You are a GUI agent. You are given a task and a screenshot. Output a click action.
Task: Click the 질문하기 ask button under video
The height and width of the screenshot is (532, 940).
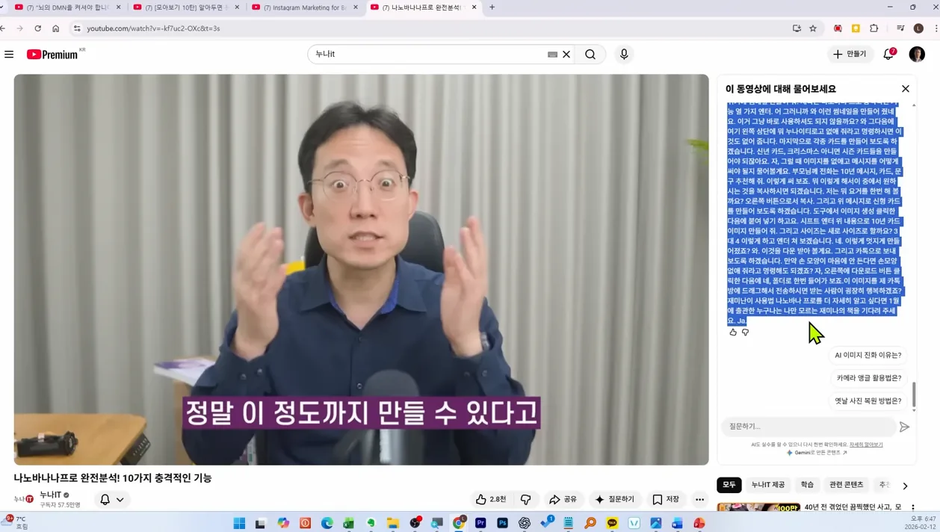click(614, 499)
